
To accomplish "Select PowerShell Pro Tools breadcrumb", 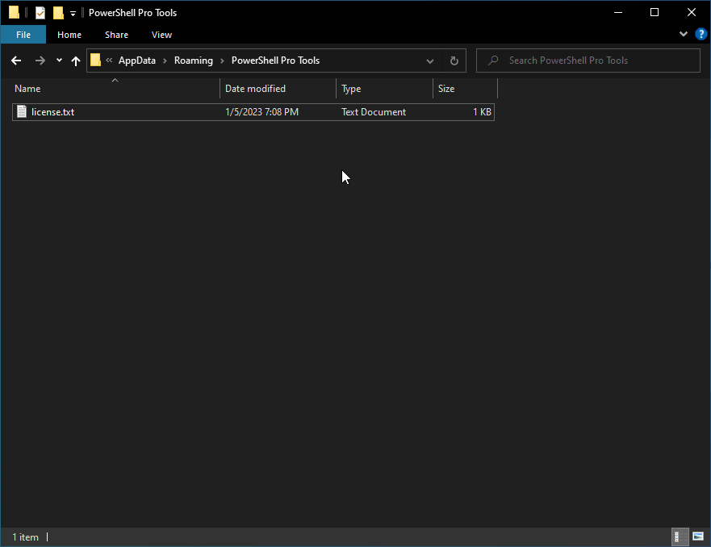I will (x=276, y=61).
